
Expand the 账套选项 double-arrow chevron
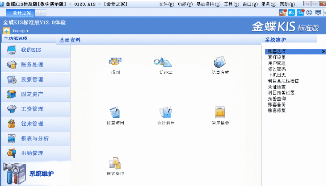click(323, 52)
